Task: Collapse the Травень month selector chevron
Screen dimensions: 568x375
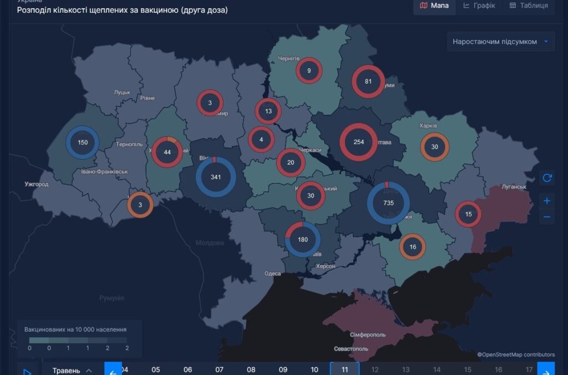Action: [88, 371]
